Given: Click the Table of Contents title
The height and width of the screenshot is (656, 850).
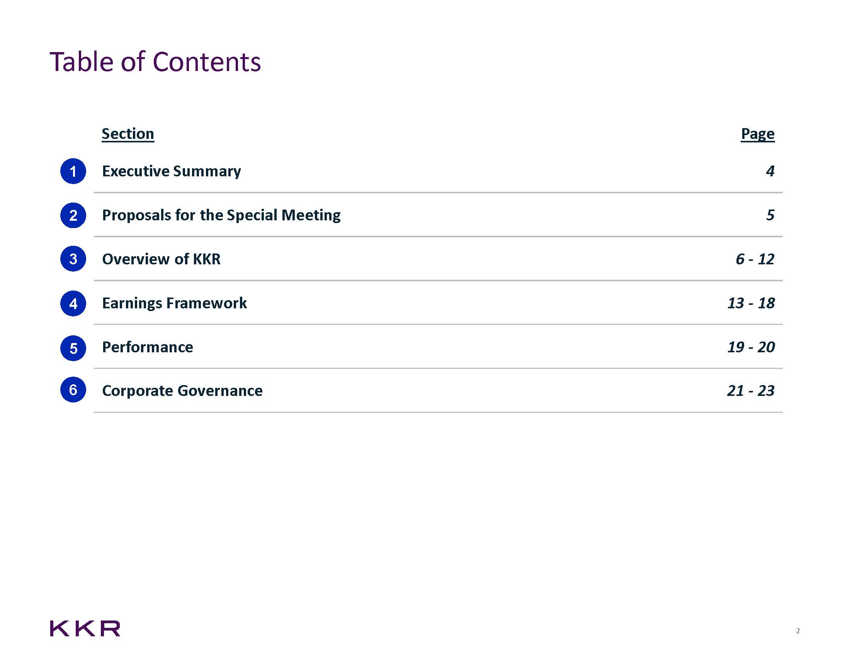Looking at the screenshot, I should tap(155, 62).
